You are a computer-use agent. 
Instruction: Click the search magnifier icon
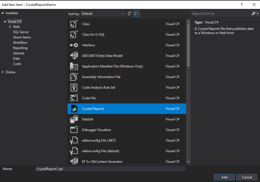pyautogui.click(x=253, y=13)
